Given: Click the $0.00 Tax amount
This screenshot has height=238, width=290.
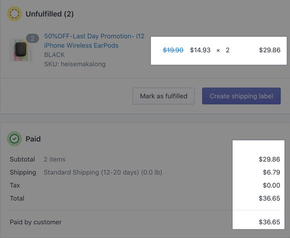Looking at the screenshot, I should (x=271, y=185).
